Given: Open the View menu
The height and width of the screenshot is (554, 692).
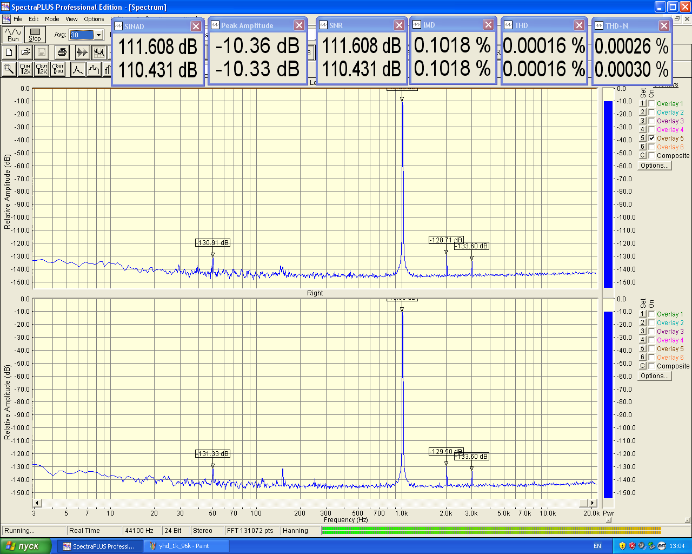Looking at the screenshot, I should 71,19.
